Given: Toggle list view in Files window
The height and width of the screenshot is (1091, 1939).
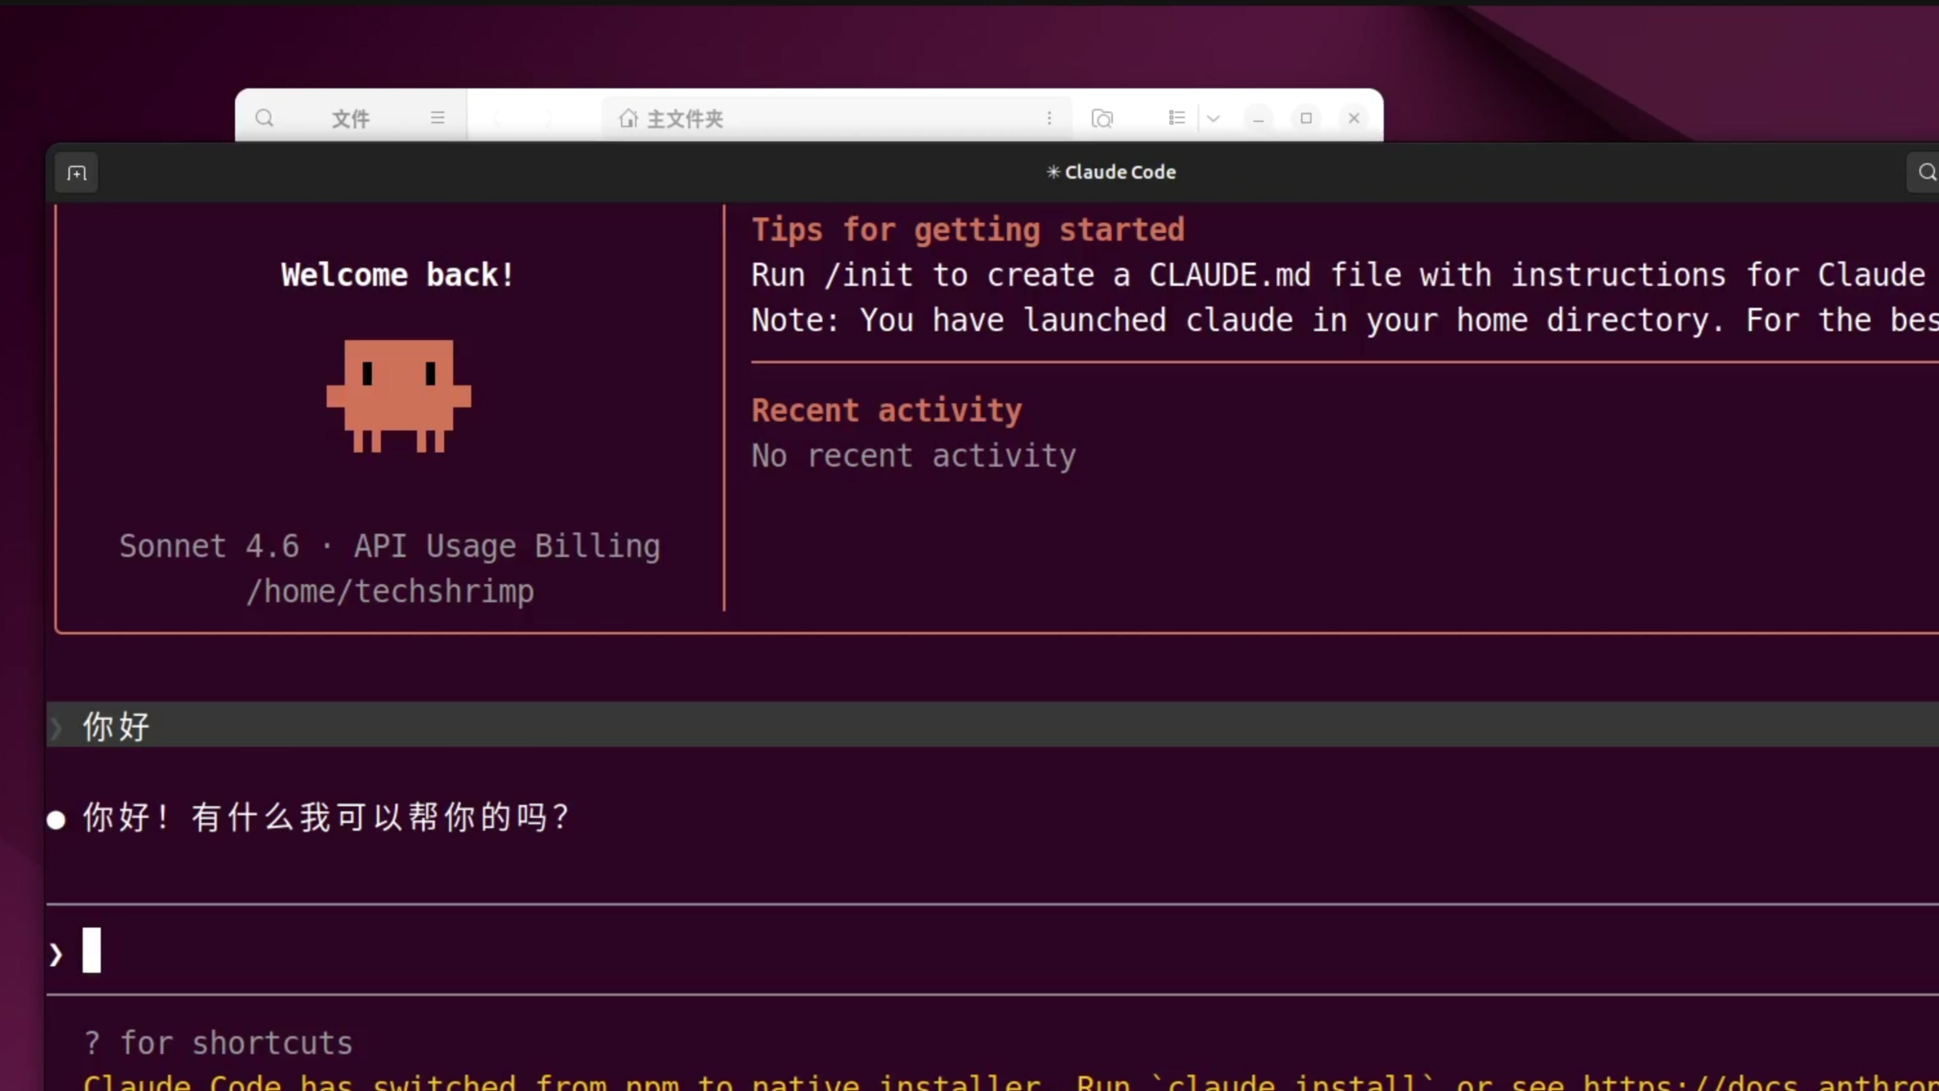Looking at the screenshot, I should pos(1177,118).
